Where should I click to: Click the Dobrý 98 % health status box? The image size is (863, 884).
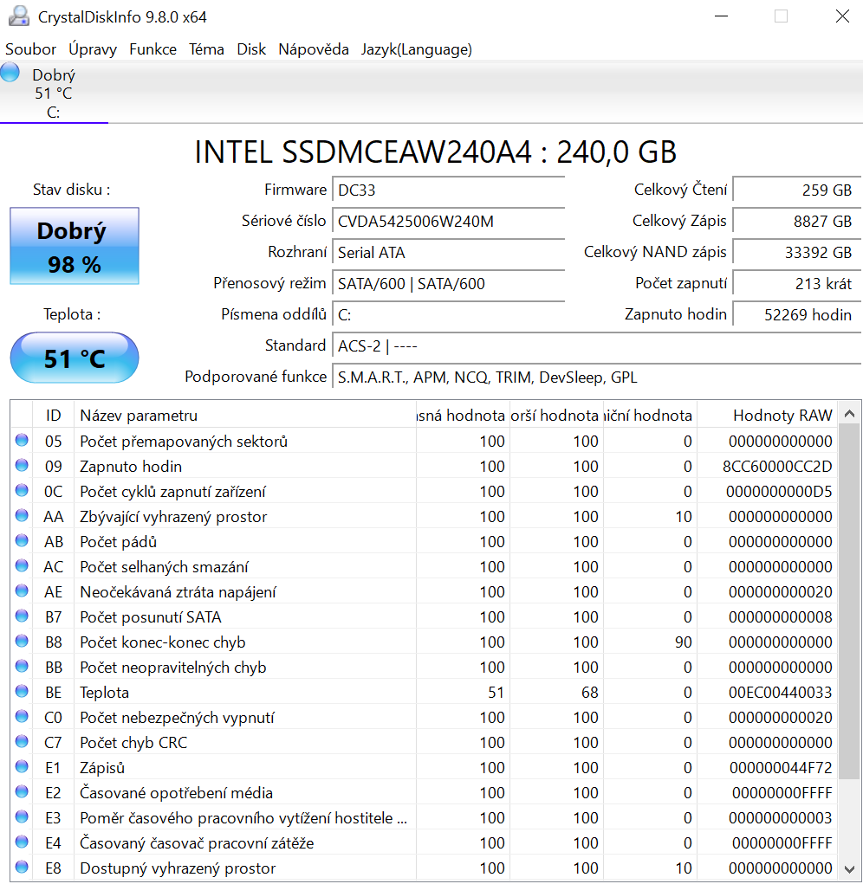[74, 246]
